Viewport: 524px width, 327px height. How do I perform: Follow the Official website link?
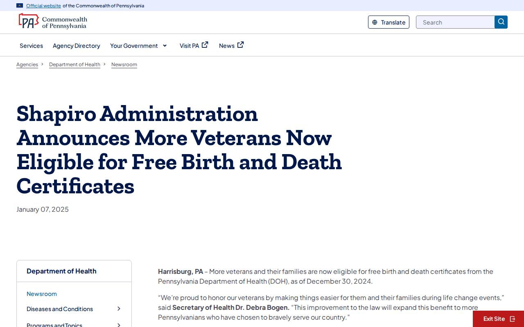[43, 6]
